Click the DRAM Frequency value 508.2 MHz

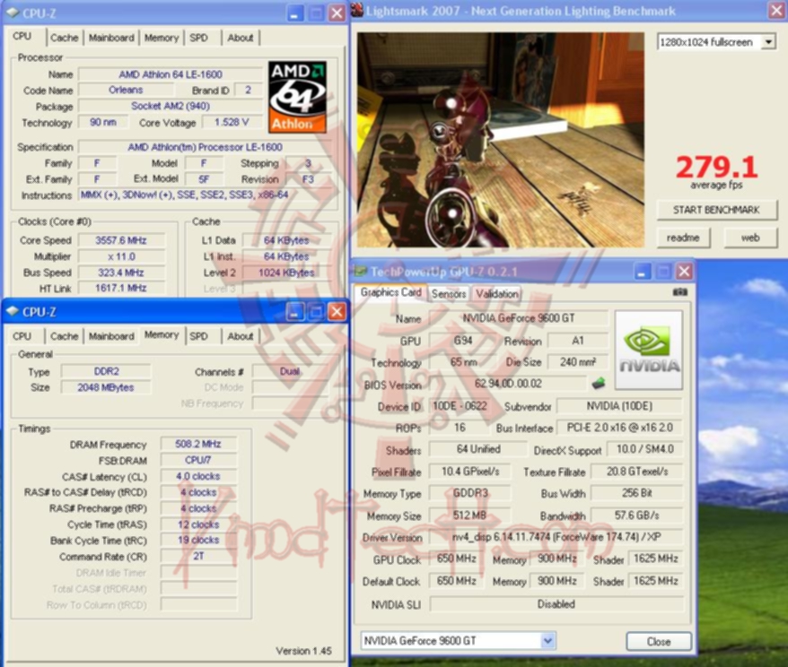[198, 444]
